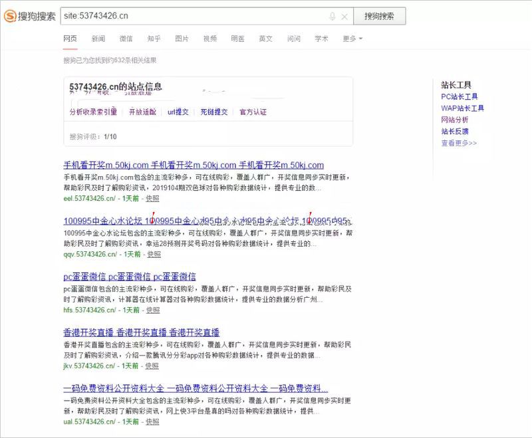
Task: Click the ual.53743426.cn/ green URL
Action: point(90,422)
